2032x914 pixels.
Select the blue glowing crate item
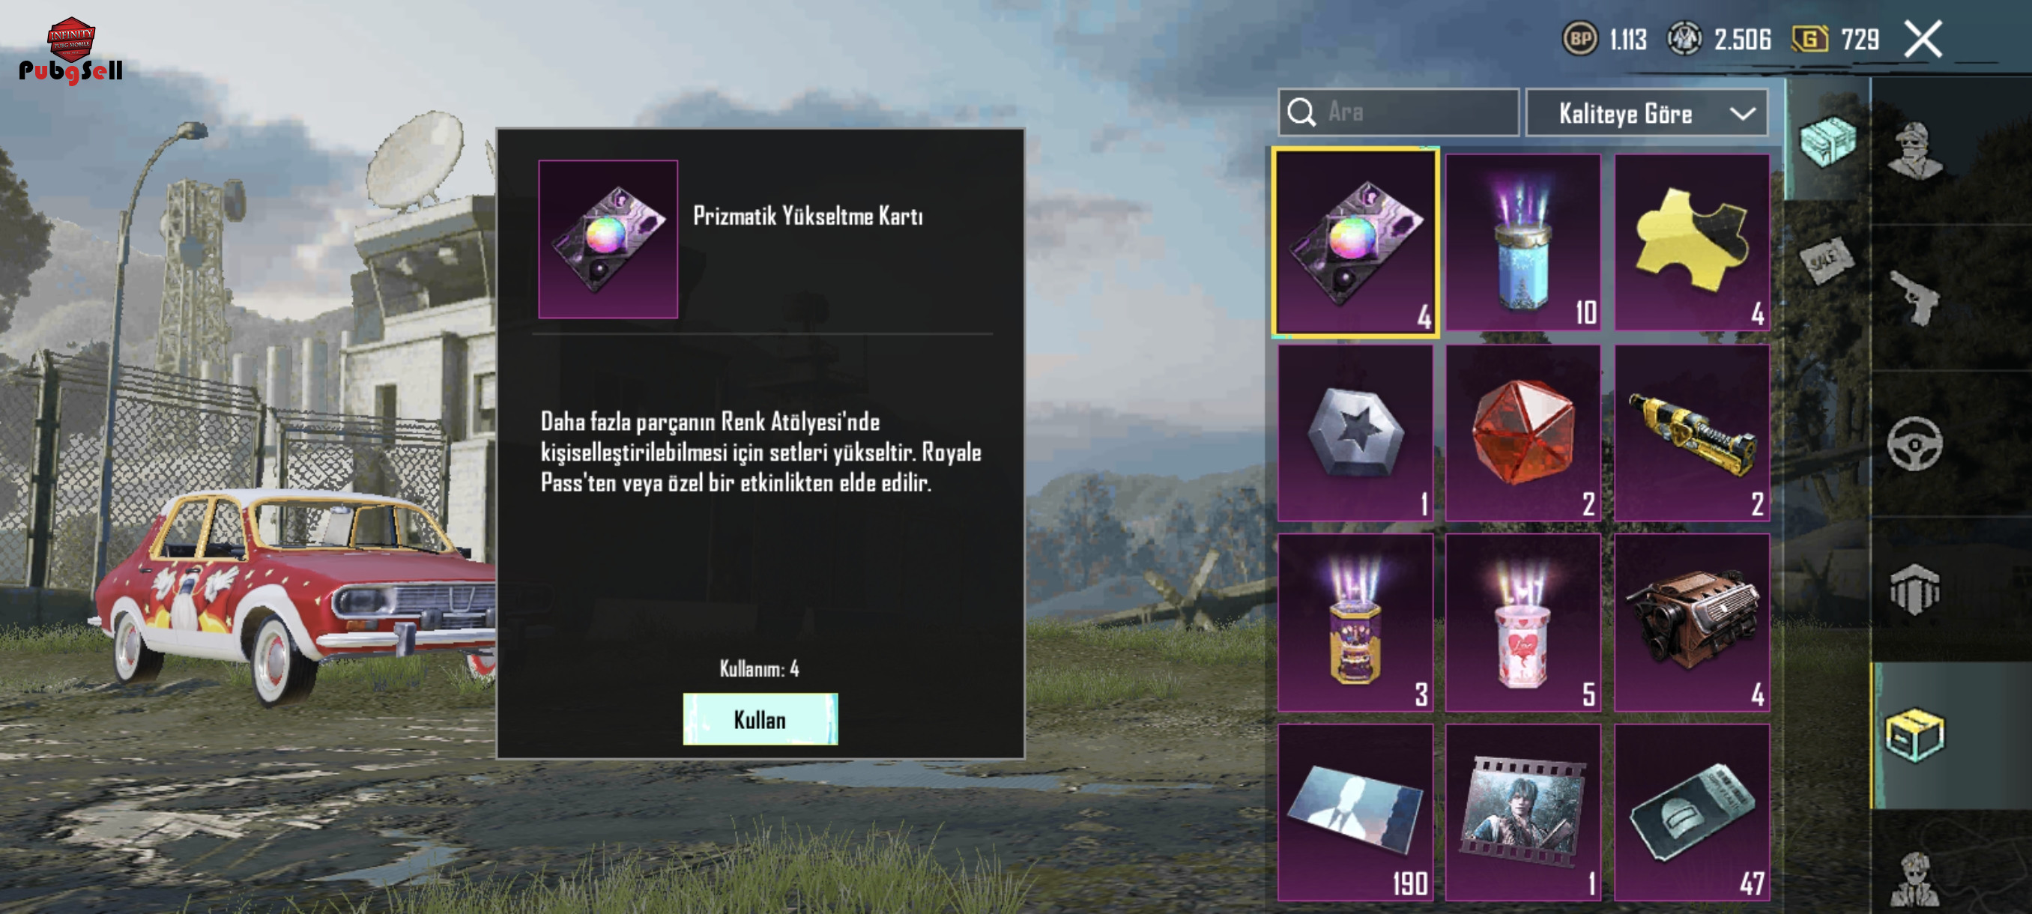1523,242
